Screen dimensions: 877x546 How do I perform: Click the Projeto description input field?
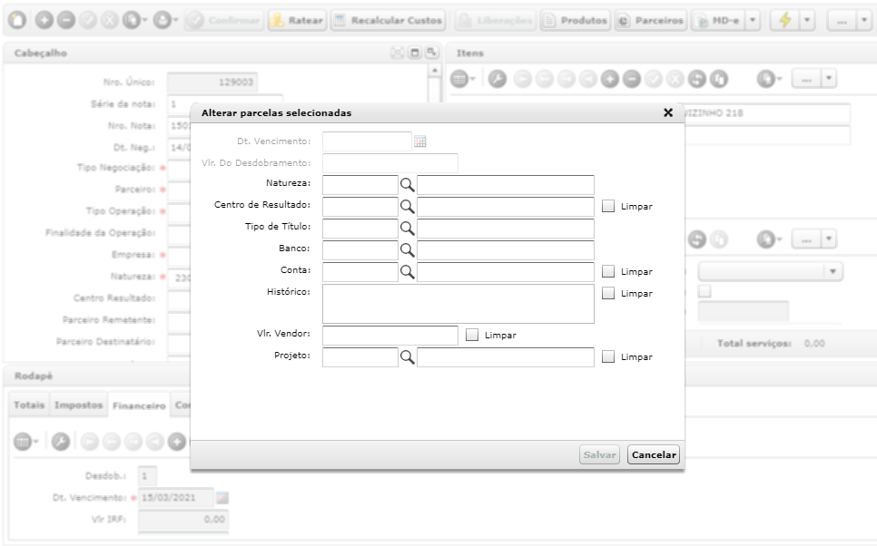506,357
